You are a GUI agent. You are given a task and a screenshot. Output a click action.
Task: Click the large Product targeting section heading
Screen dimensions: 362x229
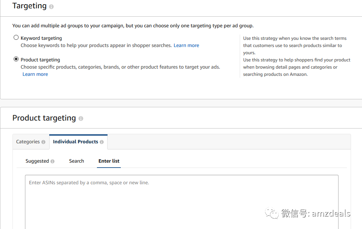44,118
